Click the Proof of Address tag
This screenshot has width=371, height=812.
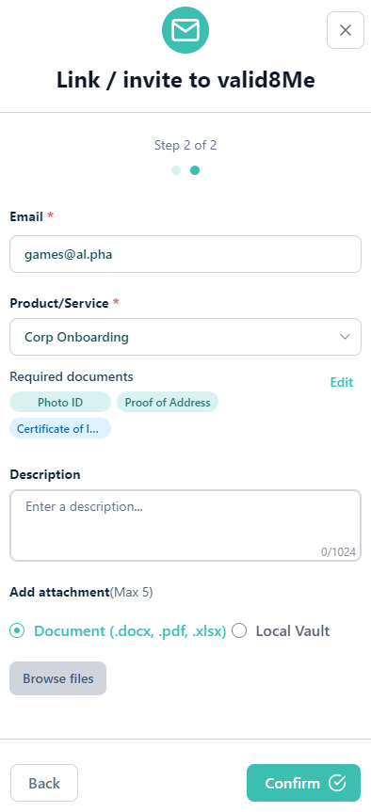tap(168, 403)
